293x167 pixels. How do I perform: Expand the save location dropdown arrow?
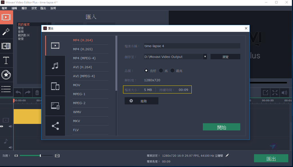pos(205,57)
